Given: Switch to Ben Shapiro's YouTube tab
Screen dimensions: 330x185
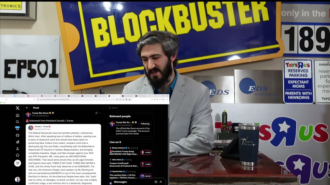Looking at the screenshot, I should coord(33,96).
